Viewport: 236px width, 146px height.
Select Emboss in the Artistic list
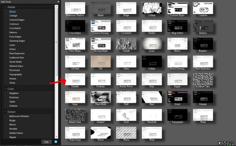click(x=13, y=32)
